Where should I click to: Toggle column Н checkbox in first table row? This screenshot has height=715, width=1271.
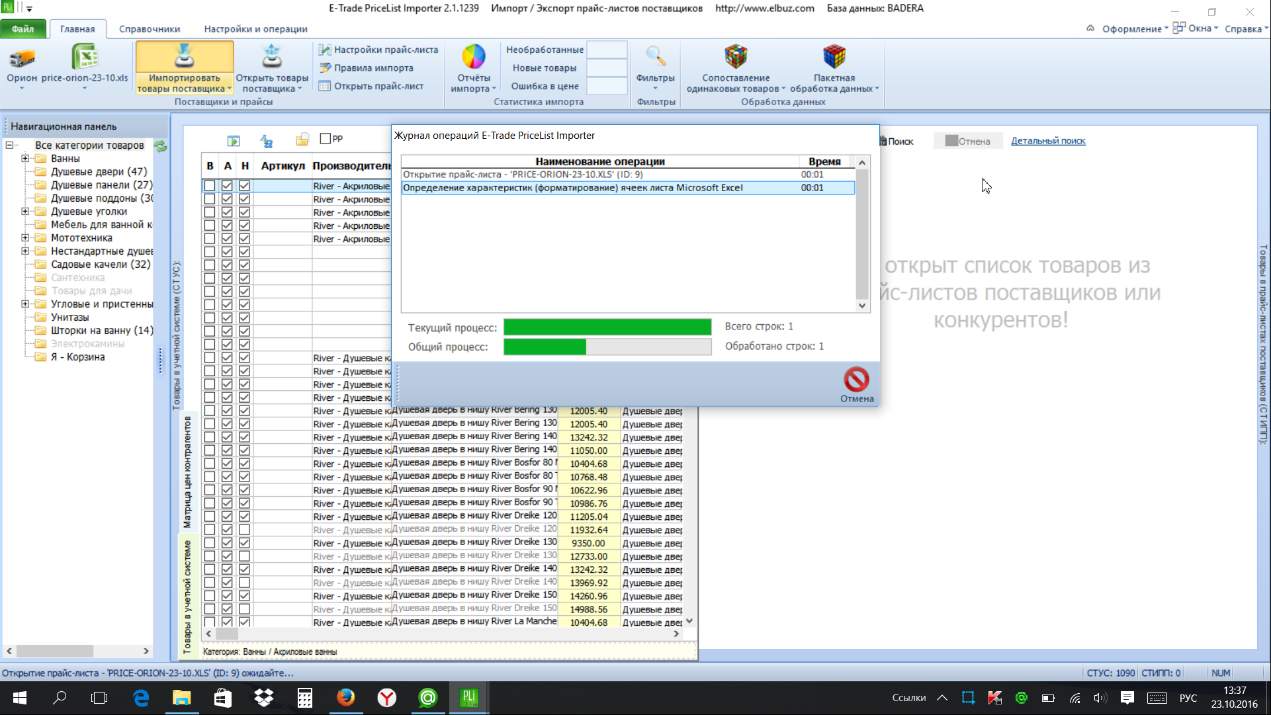coord(244,186)
